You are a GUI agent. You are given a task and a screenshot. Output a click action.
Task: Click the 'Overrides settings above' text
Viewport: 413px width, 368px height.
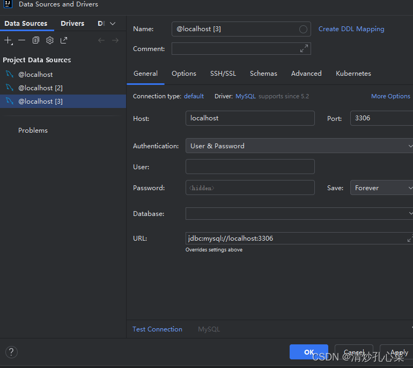click(214, 250)
